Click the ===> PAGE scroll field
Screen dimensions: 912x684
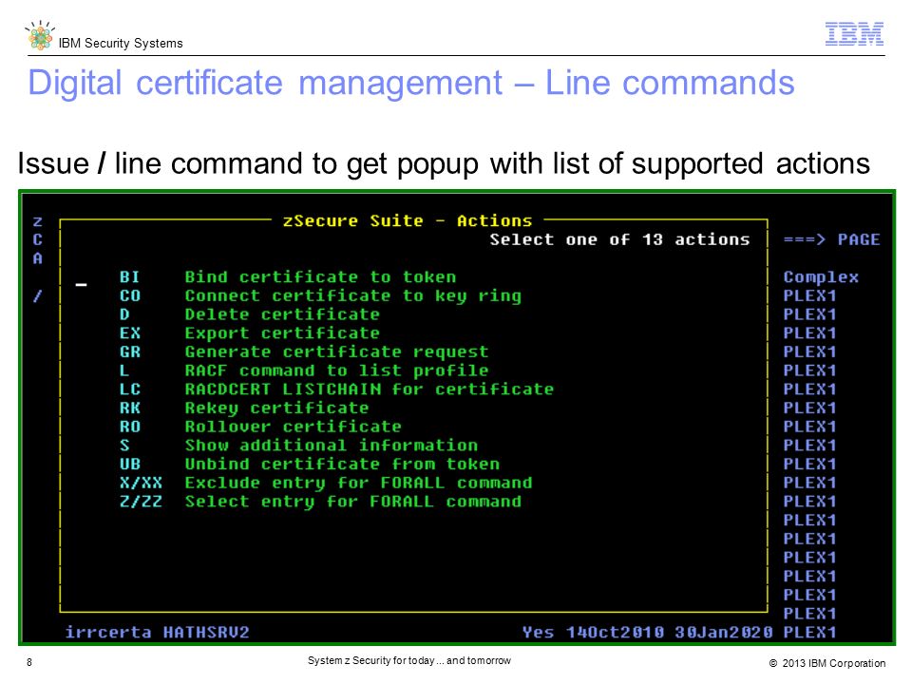click(832, 239)
